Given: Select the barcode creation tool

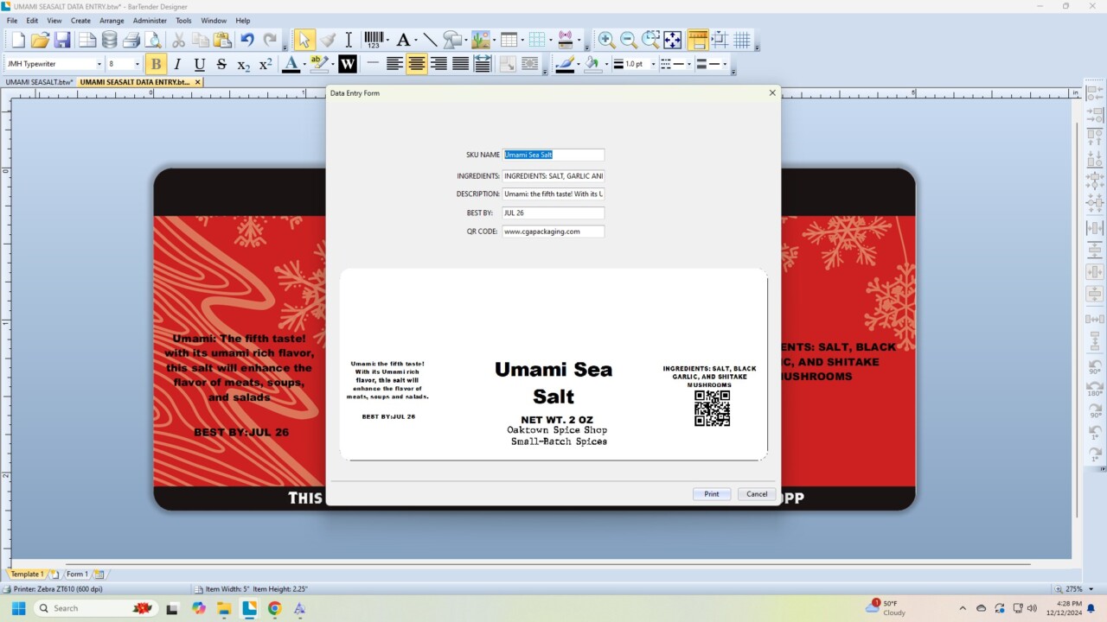Looking at the screenshot, I should [x=373, y=40].
